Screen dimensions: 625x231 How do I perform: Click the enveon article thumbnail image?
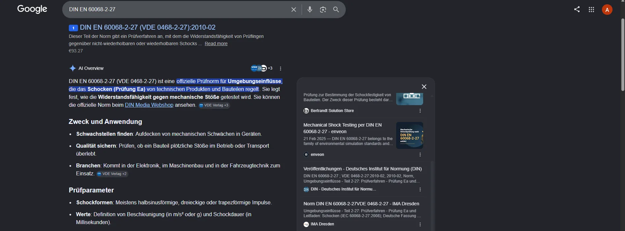410,135
